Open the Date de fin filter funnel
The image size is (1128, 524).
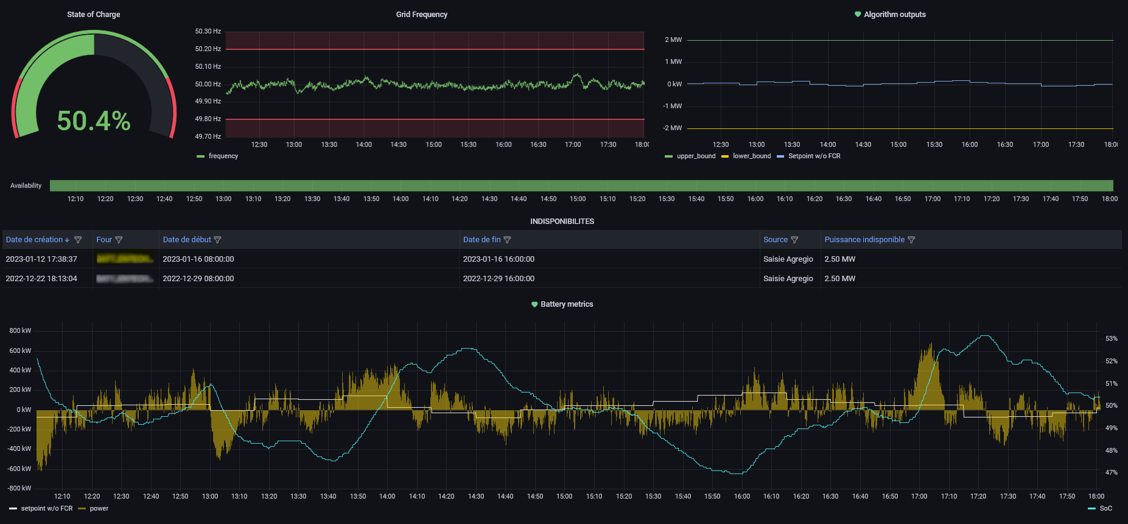[x=507, y=240]
